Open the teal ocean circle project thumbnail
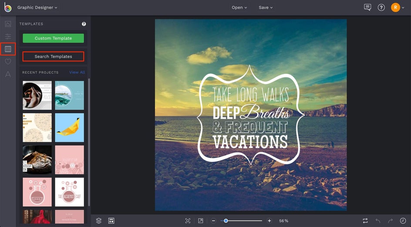Viewport: 411px width, 227px height. 70,95
